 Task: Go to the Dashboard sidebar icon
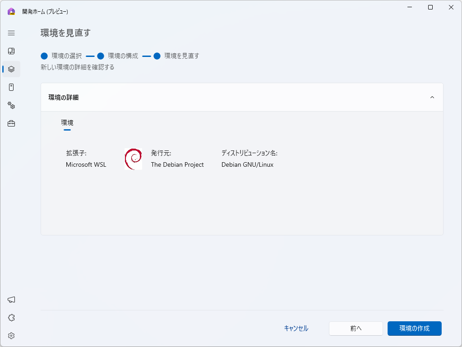pyautogui.click(x=11, y=51)
